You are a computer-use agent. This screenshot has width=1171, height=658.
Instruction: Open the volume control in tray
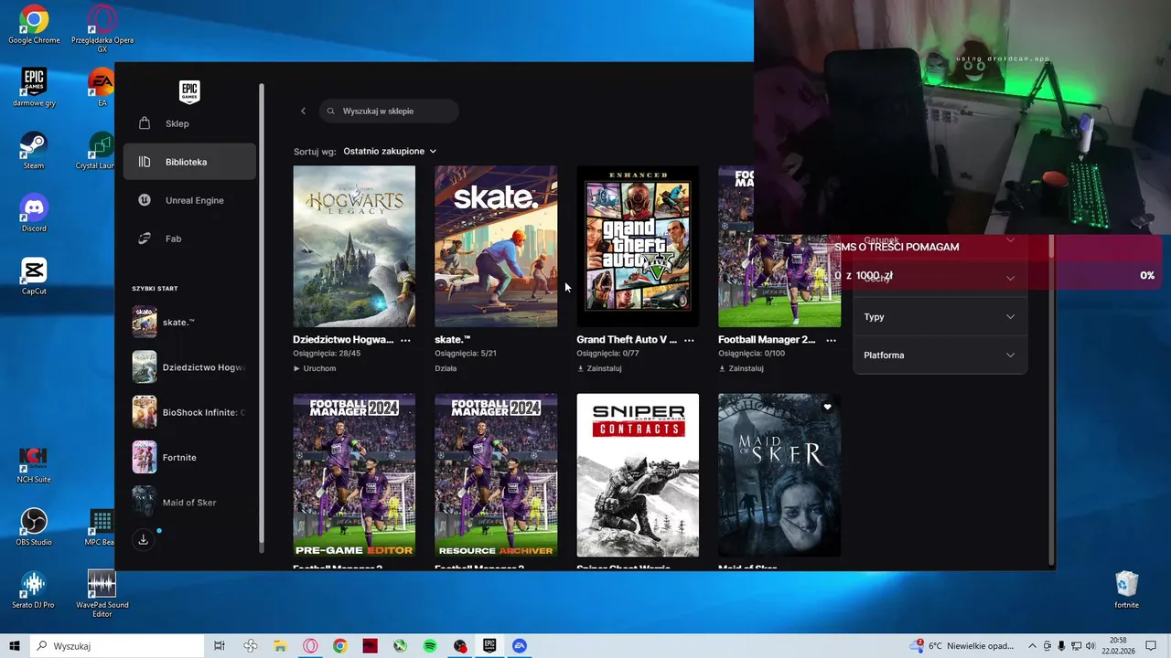coord(1090,645)
